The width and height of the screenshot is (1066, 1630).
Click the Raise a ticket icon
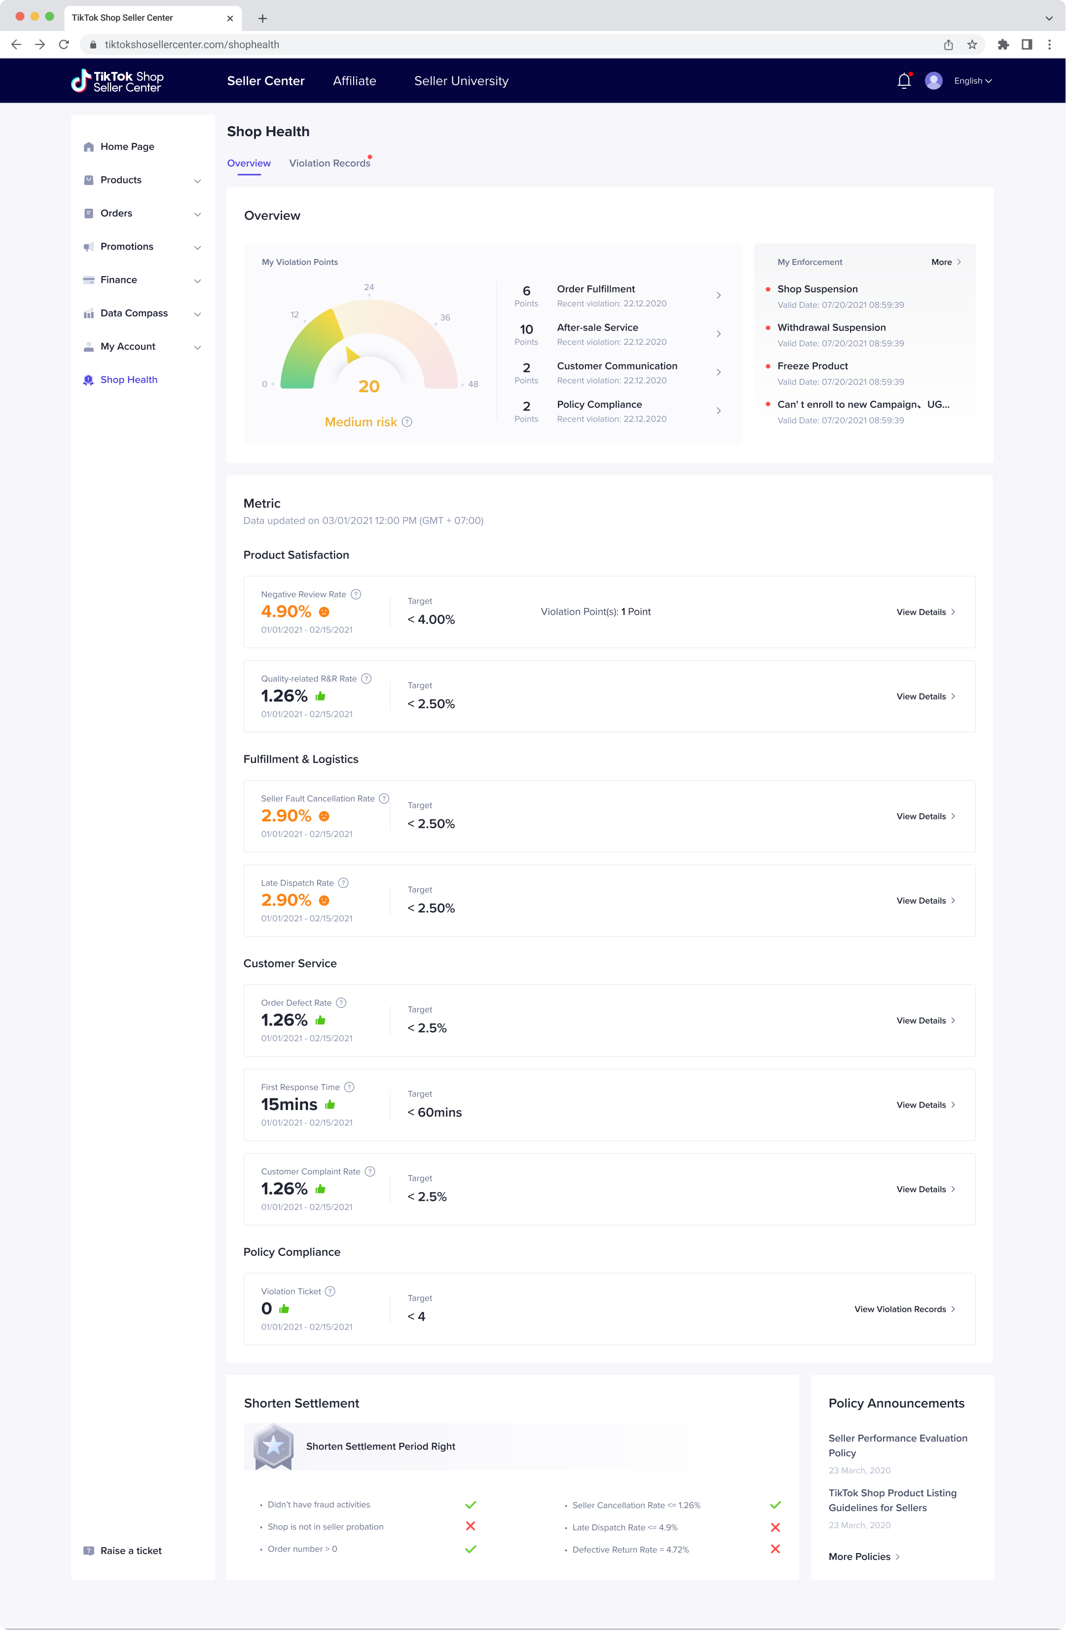tap(88, 1551)
